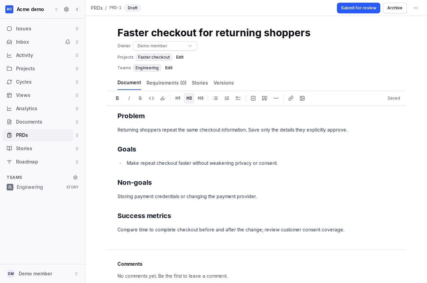Click the Inbox notification bell
This screenshot has width=427, height=283.
point(68,42)
